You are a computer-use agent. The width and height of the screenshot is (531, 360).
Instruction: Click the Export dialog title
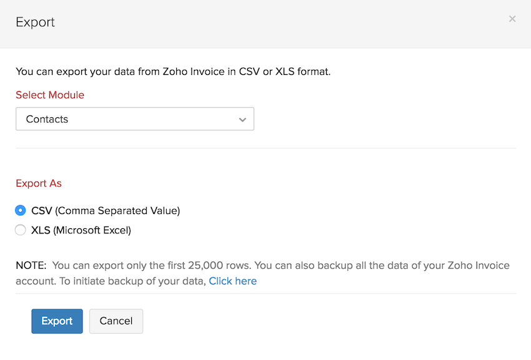[35, 22]
